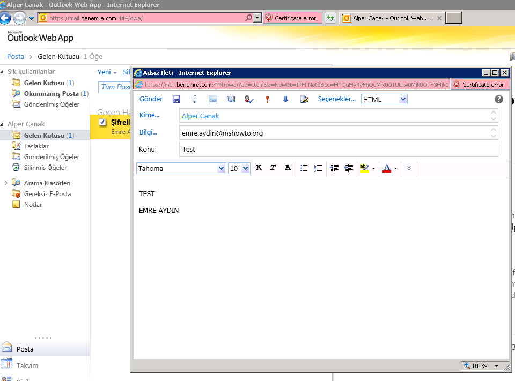
Task: Open Seçenekler options in compose window
Action: [x=337, y=99]
